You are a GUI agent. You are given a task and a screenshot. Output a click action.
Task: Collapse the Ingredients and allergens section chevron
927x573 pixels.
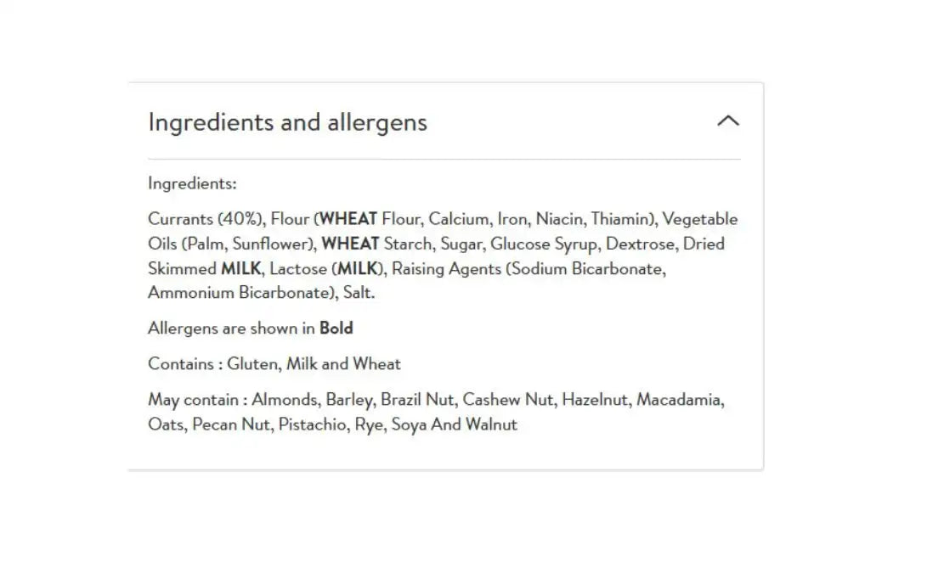coord(728,121)
